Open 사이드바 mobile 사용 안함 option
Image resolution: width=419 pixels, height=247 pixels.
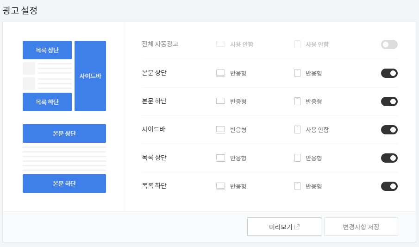317,130
